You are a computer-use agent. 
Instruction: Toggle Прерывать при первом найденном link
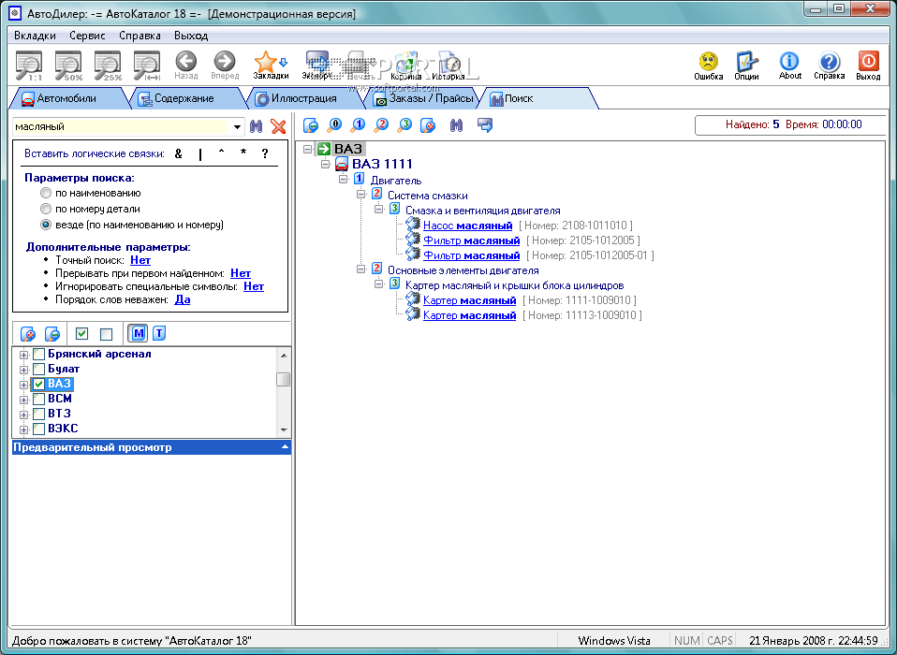[241, 274]
